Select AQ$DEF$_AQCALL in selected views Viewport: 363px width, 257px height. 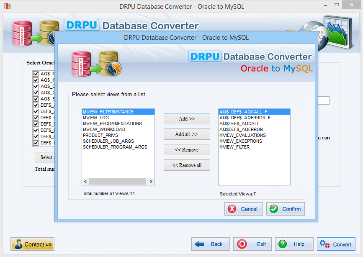point(254,123)
